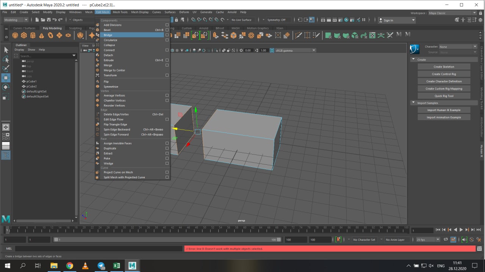
Task: Select pCube1 in the Outliner
Action: tap(31, 81)
